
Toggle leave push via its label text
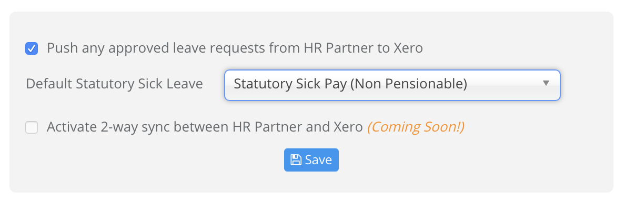235,48
